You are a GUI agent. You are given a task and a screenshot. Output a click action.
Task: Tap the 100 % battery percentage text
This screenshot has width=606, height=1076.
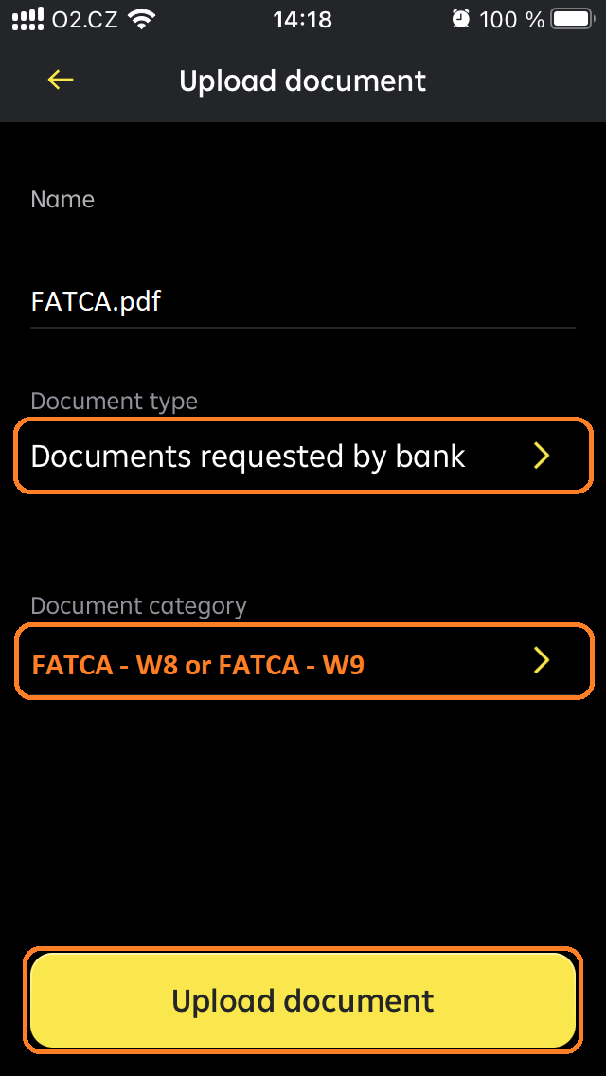coord(512,20)
